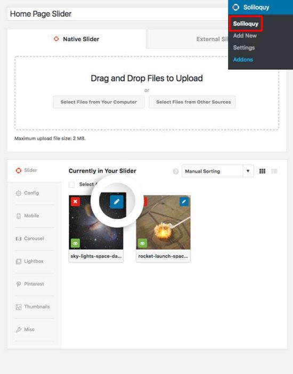This screenshot has height=374, width=293.
Task: Switch to the Native Slider tab
Action: [77, 39]
